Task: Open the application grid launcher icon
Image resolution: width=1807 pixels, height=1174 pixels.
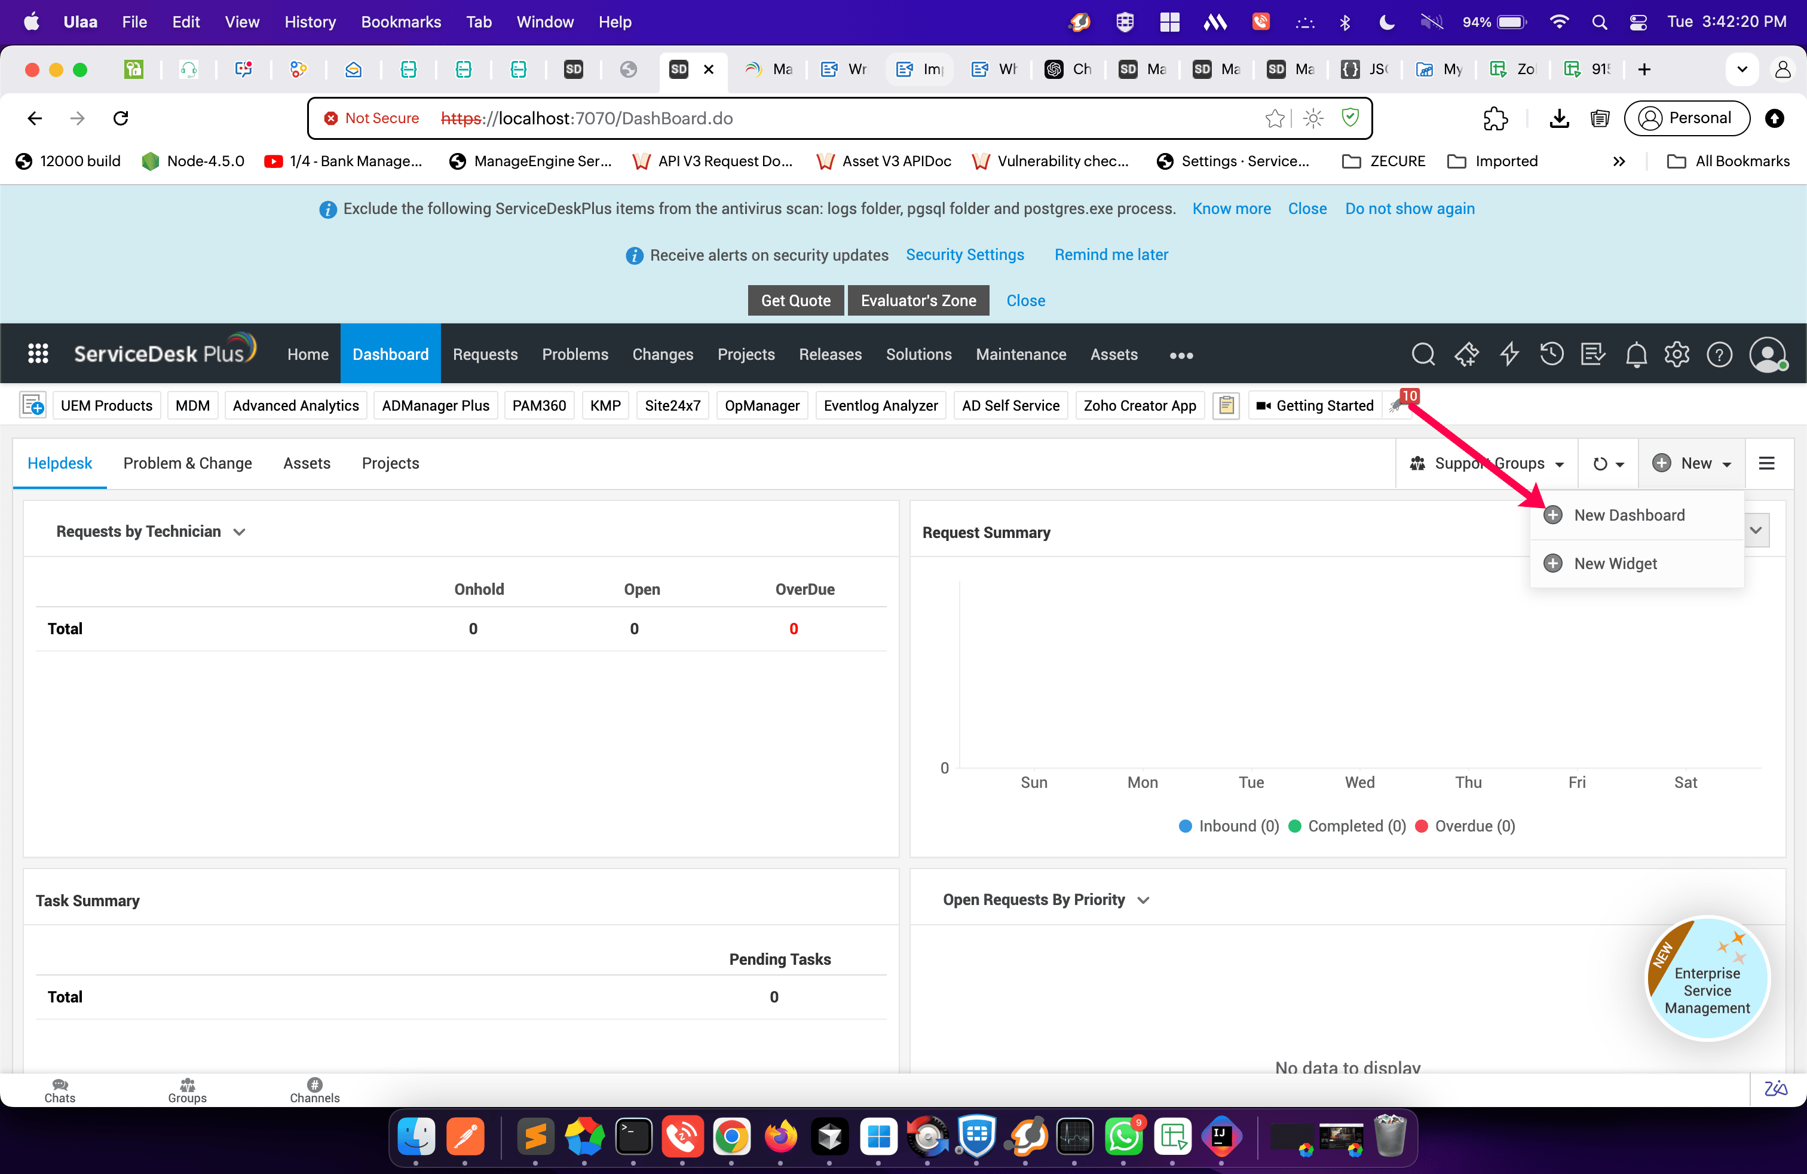Action: coord(38,354)
